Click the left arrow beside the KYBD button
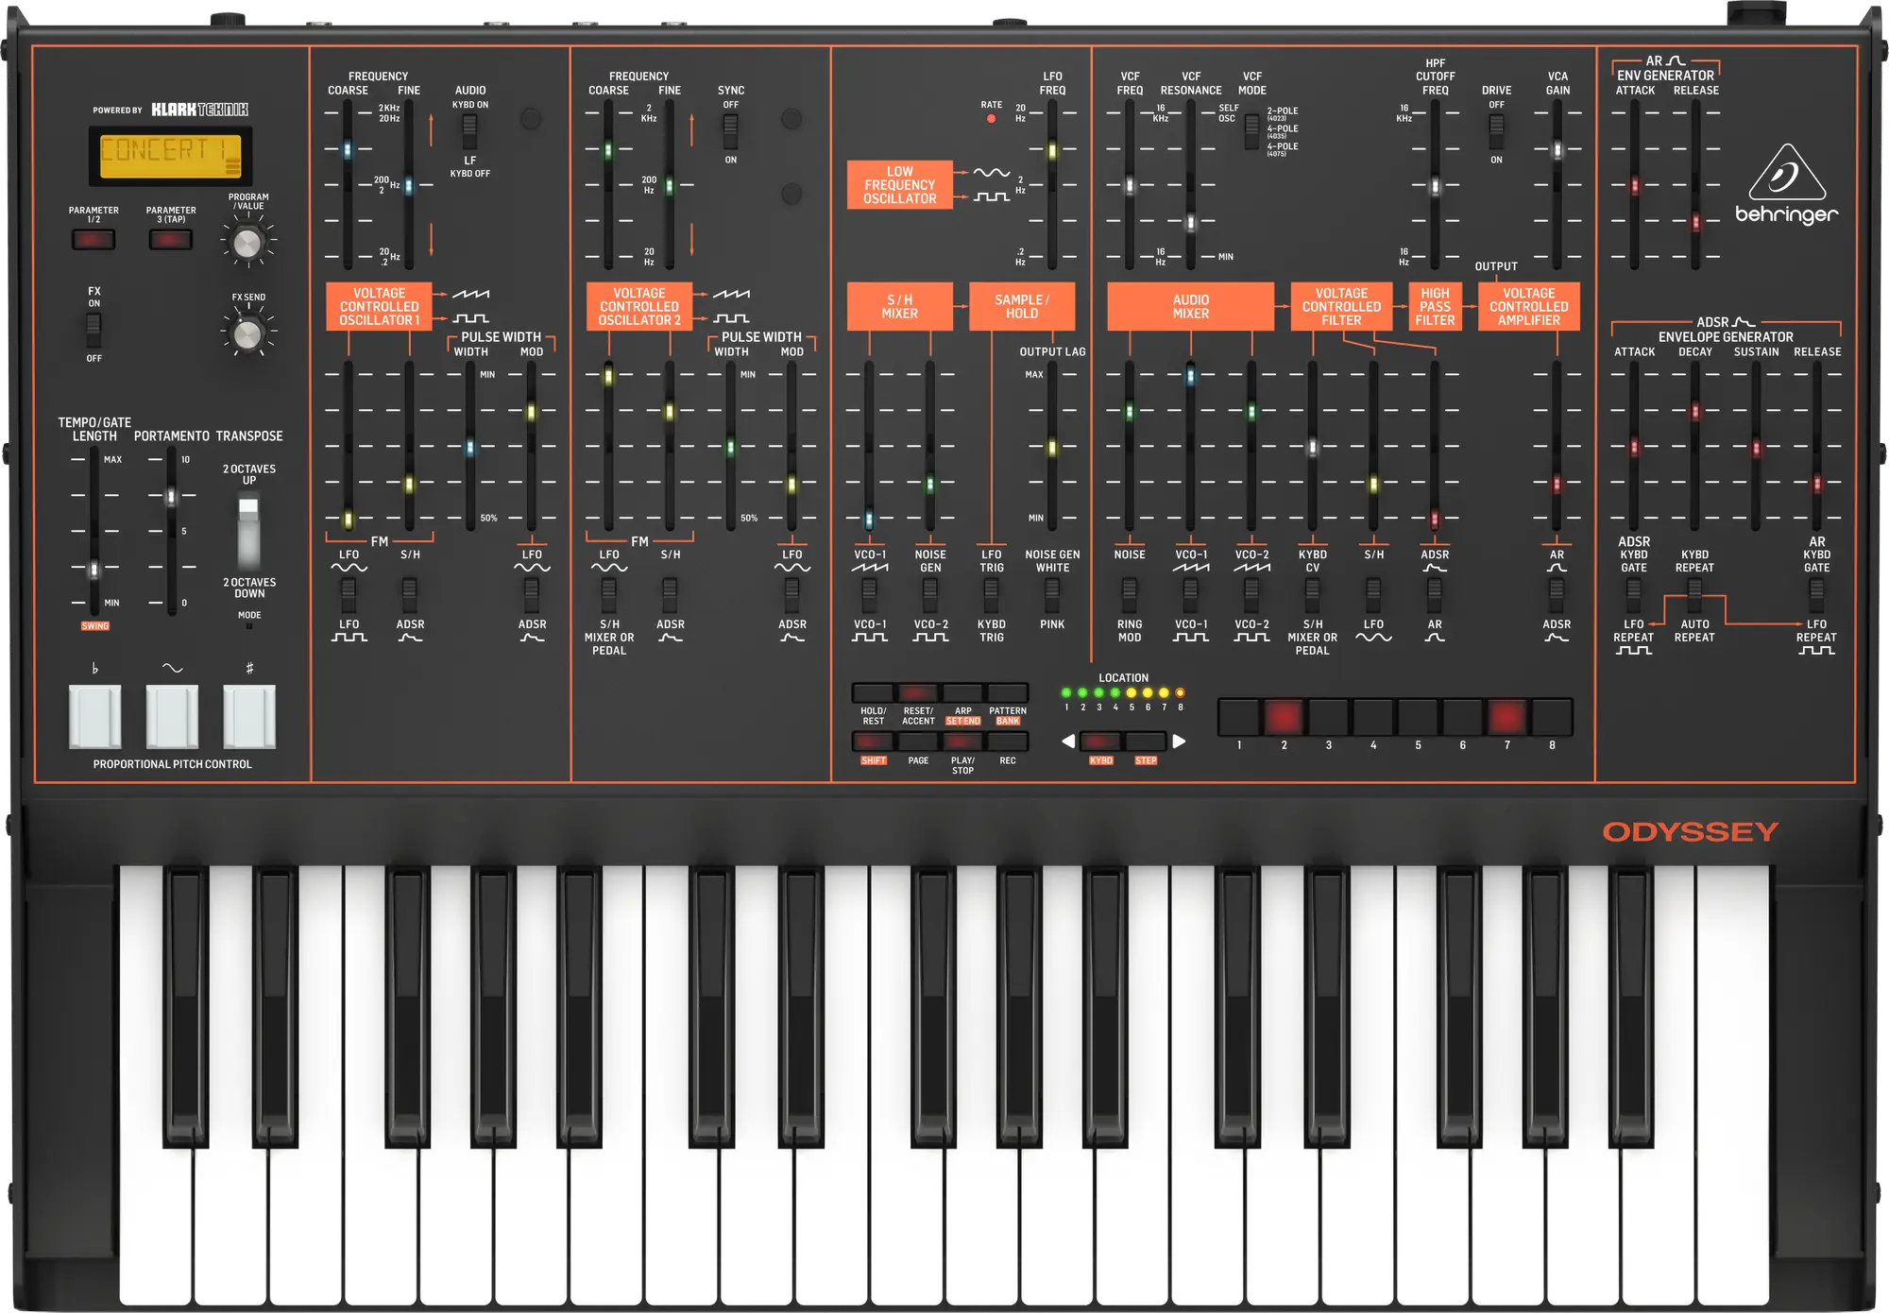Image resolution: width=1889 pixels, height=1313 pixels. pos(1068,742)
